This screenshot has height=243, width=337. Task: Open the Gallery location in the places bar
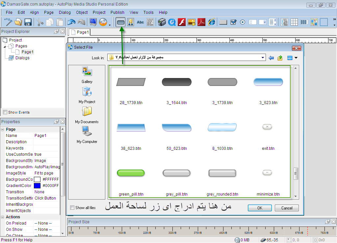click(87, 75)
